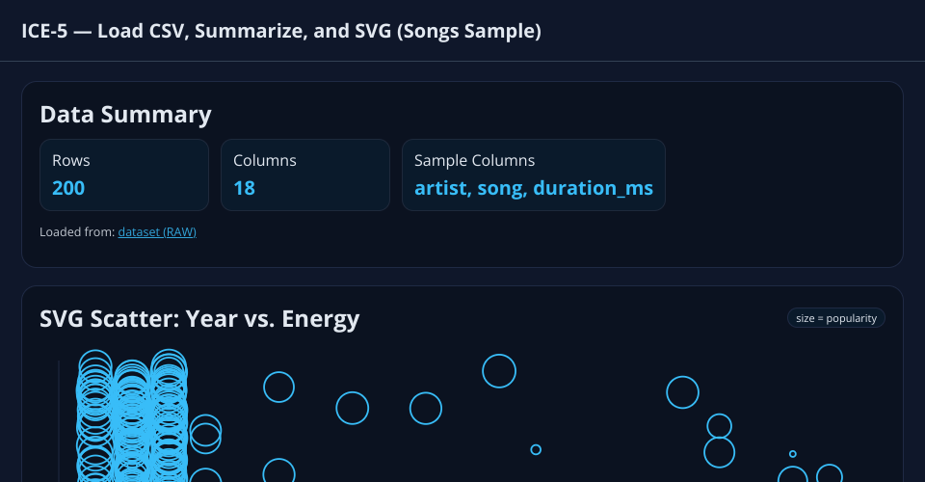
Task: Select the Sample Columns card
Action: pos(534,174)
